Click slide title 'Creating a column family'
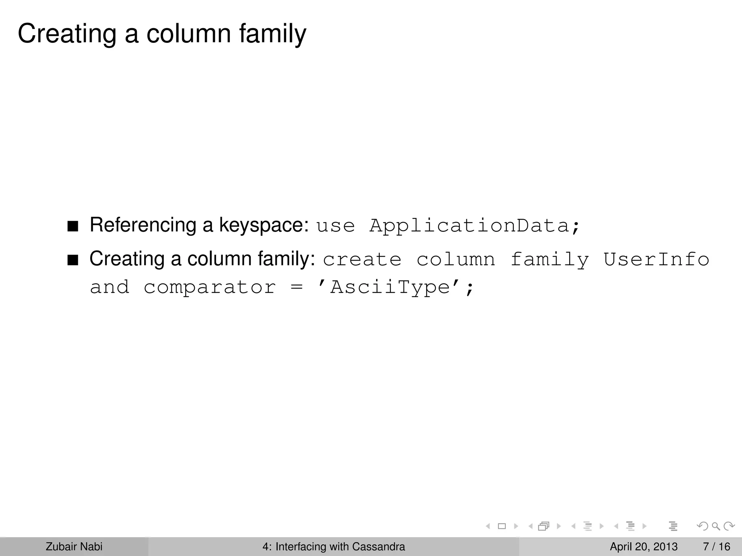Image resolution: width=742 pixels, height=556 pixels. [162, 34]
